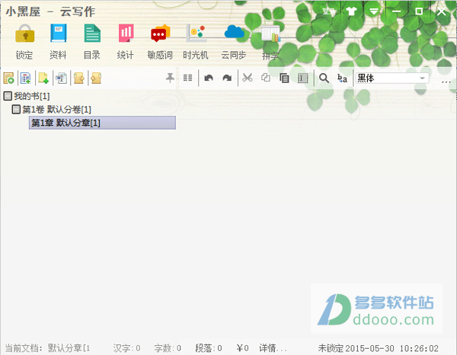Screen dimensions: 457x355
Task: Click the export scroll toolbar icon
Action: [79, 78]
